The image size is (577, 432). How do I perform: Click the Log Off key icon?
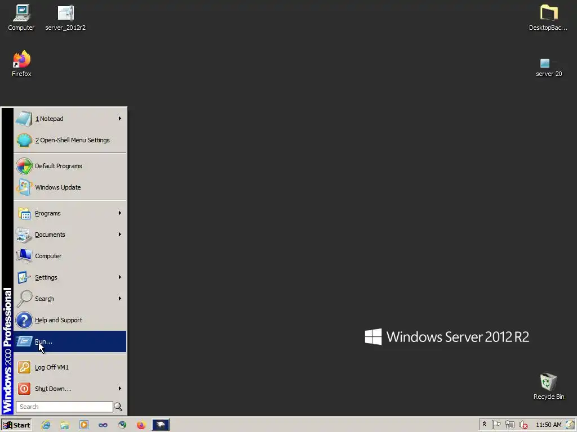tap(24, 367)
